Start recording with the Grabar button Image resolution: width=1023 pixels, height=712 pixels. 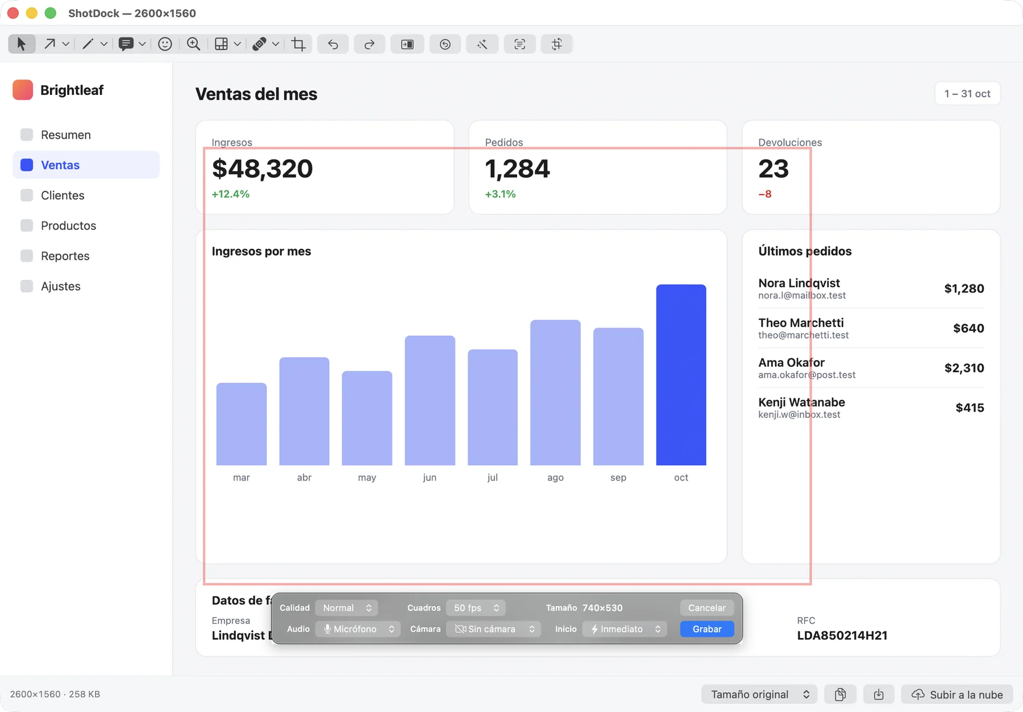pyautogui.click(x=707, y=629)
